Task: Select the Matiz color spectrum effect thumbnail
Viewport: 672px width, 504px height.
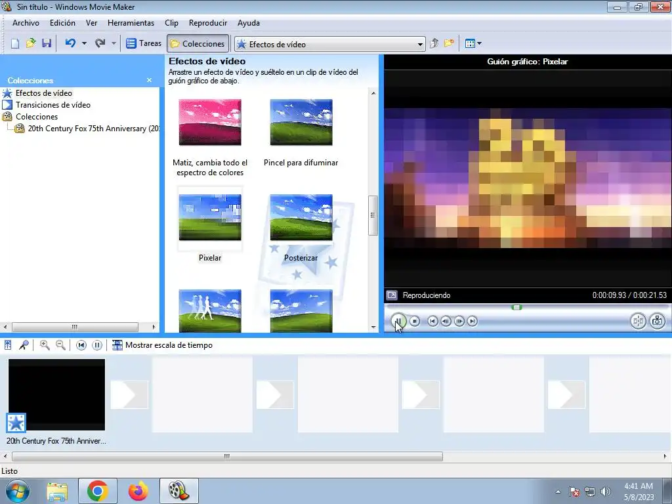Action: coord(210,122)
